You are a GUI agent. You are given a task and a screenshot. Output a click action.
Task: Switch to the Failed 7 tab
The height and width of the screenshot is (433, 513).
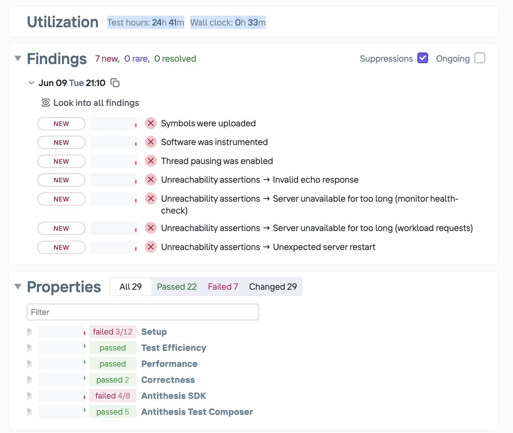(223, 287)
